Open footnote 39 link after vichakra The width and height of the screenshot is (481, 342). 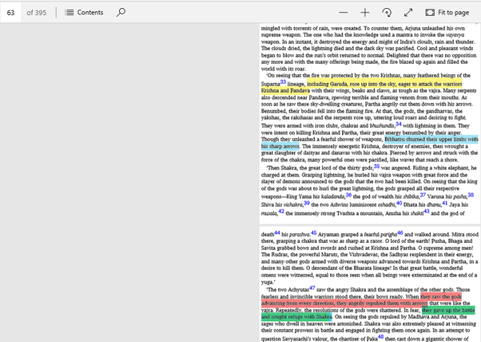[307, 203]
